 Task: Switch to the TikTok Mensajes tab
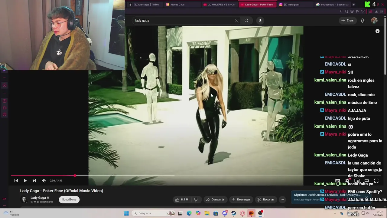[x=145, y=5]
